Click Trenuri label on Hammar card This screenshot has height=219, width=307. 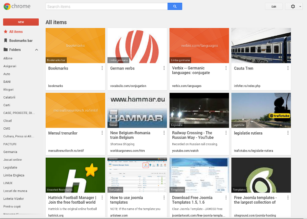(113, 125)
